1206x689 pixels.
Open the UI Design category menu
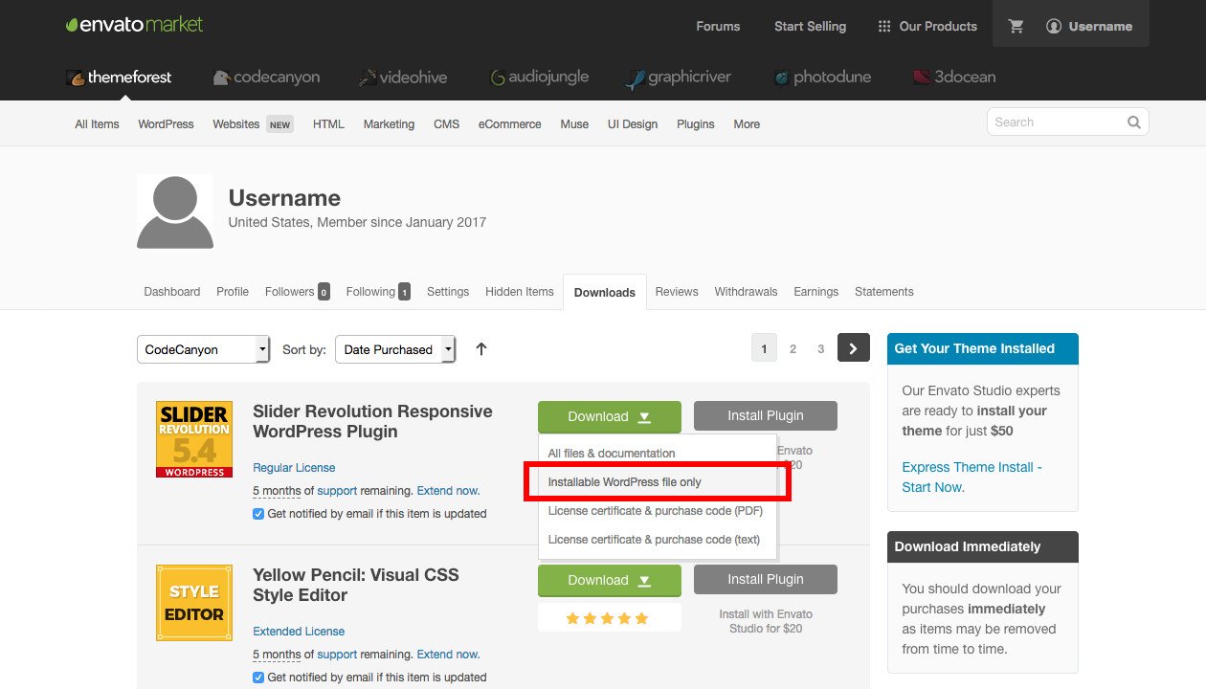coord(633,124)
